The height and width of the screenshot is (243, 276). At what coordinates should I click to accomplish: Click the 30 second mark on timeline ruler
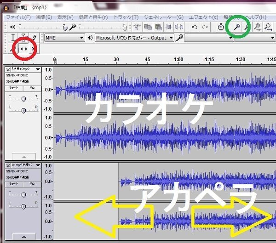coord(116,60)
